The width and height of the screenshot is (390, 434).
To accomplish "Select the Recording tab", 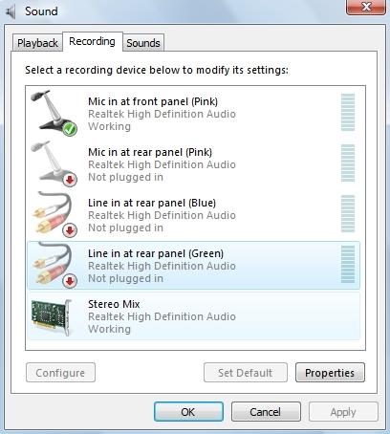I will [92, 41].
